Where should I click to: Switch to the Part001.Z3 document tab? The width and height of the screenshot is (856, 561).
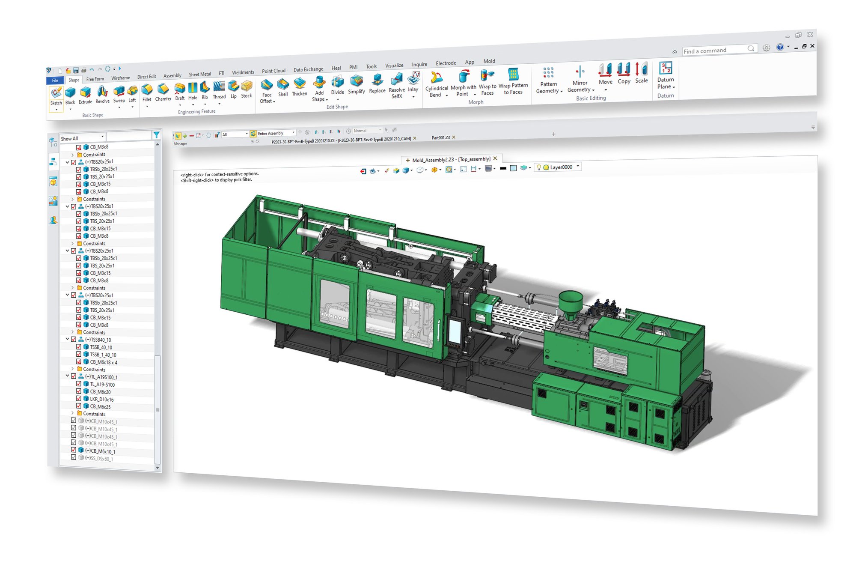coord(440,137)
